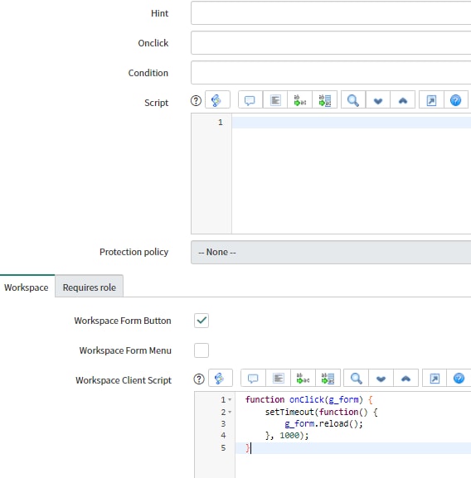This screenshot has height=478, width=471.
Task: Open search in the Script editor toolbar
Action: tap(353, 100)
